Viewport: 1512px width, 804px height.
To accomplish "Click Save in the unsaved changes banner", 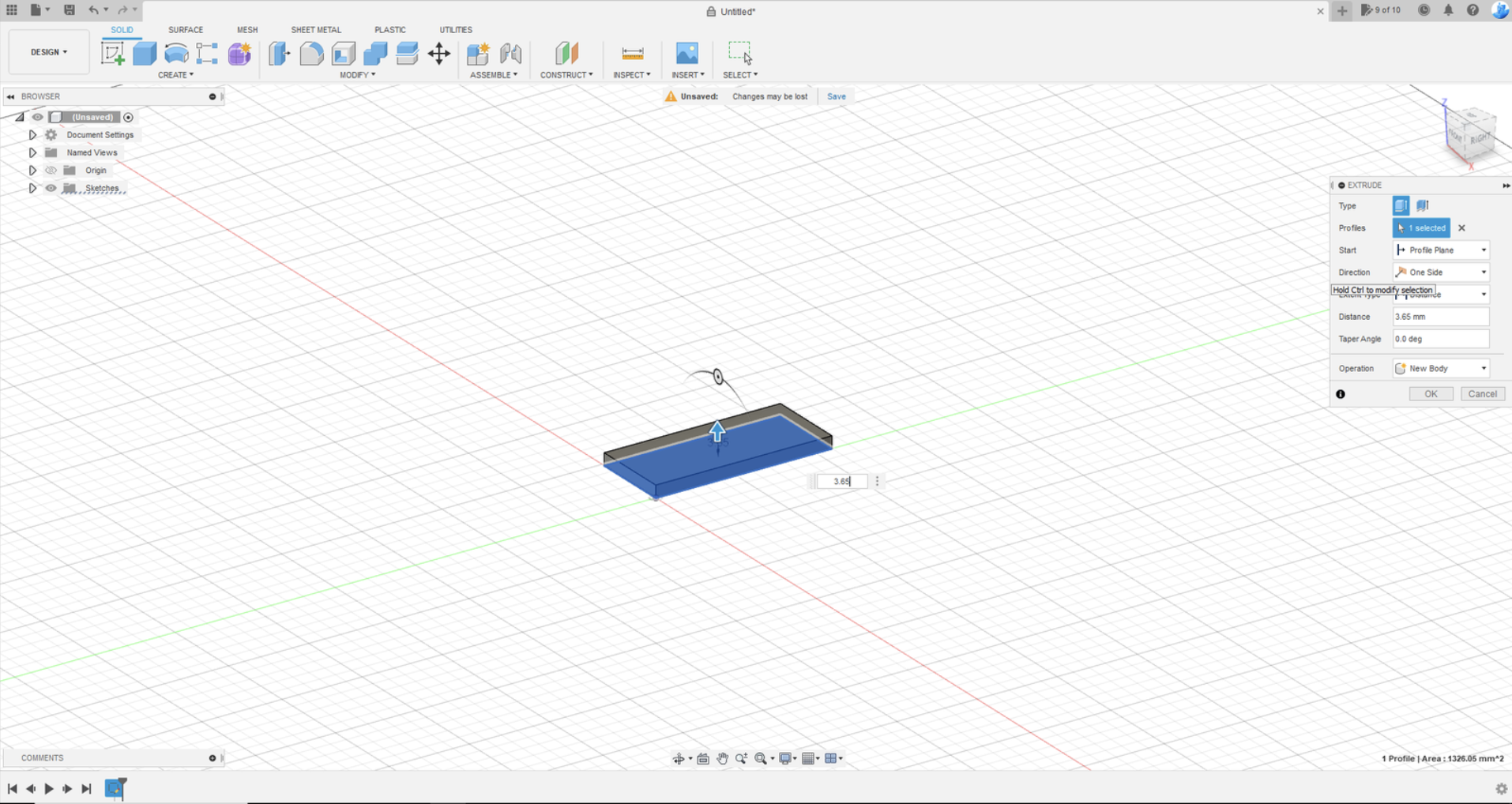I will point(836,96).
